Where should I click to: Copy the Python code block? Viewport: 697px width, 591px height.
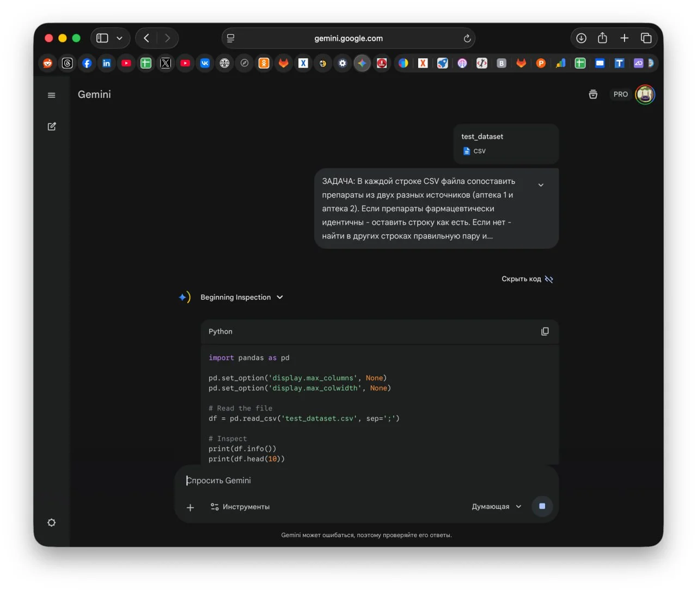pyautogui.click(x=545, y=331)
